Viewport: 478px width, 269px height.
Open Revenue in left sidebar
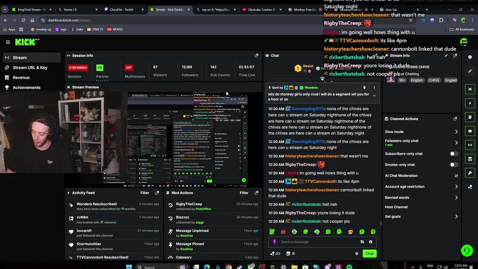21,78
